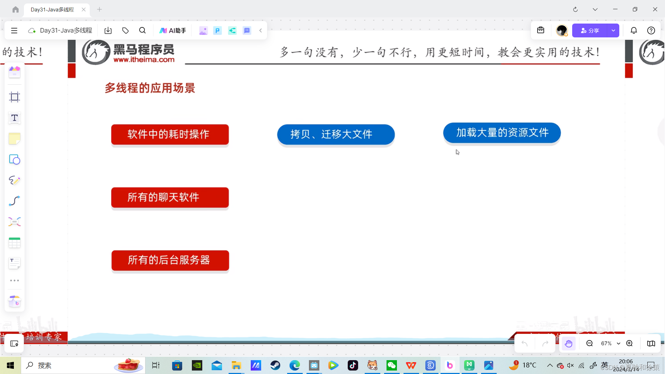Toggle presentation book view
The height and width of the screenshot is (374, 665).
pyautogui.click(x=651, y=344)
